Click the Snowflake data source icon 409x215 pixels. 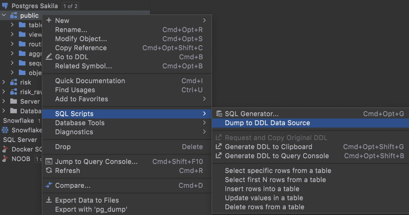click(x=5, y=130)
